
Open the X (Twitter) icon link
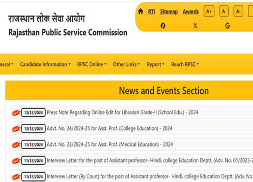tap(195, 26)
